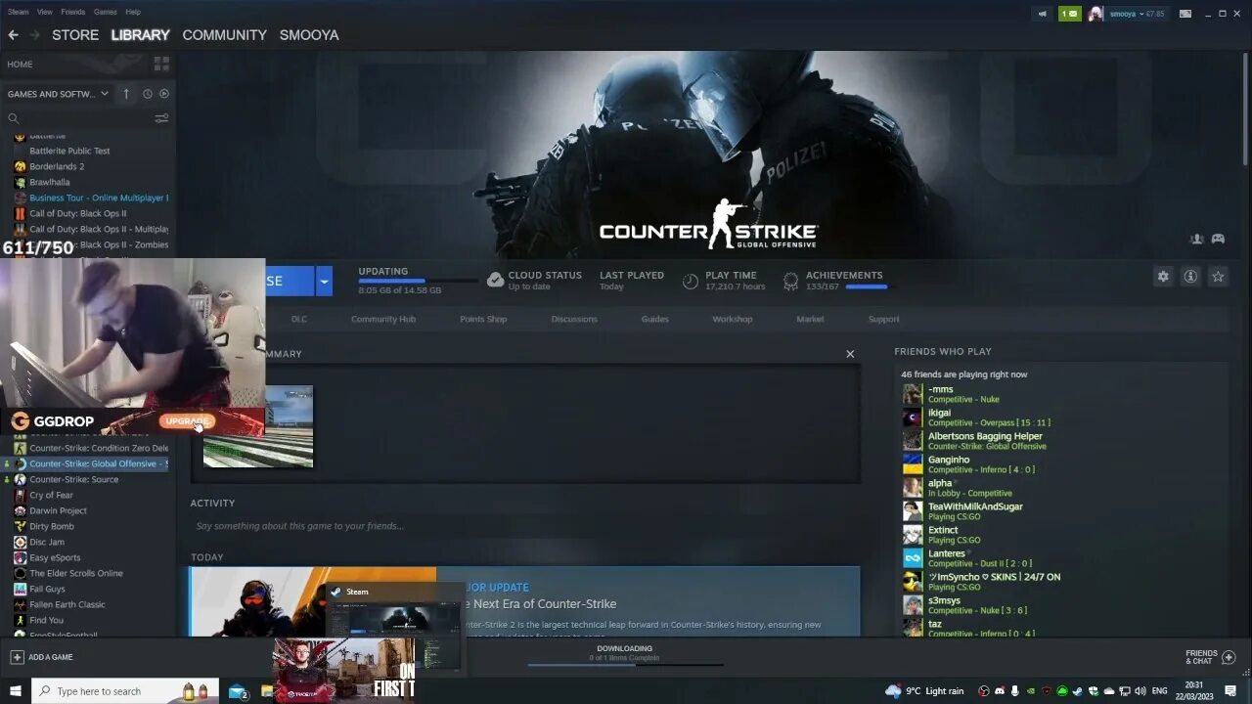Viewport: 1252px width, 704px height.
Task: Click bottom downloading progress bar
Action: (x=625, y=665)
